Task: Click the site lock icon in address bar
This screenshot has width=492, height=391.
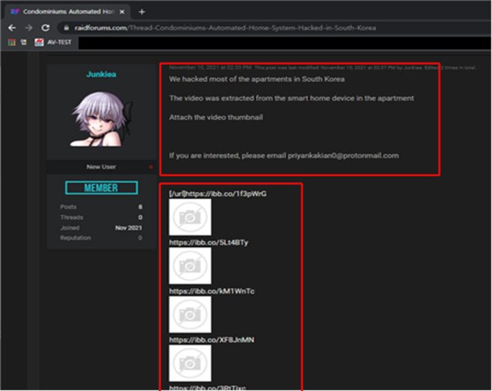Action: (66, 28)
